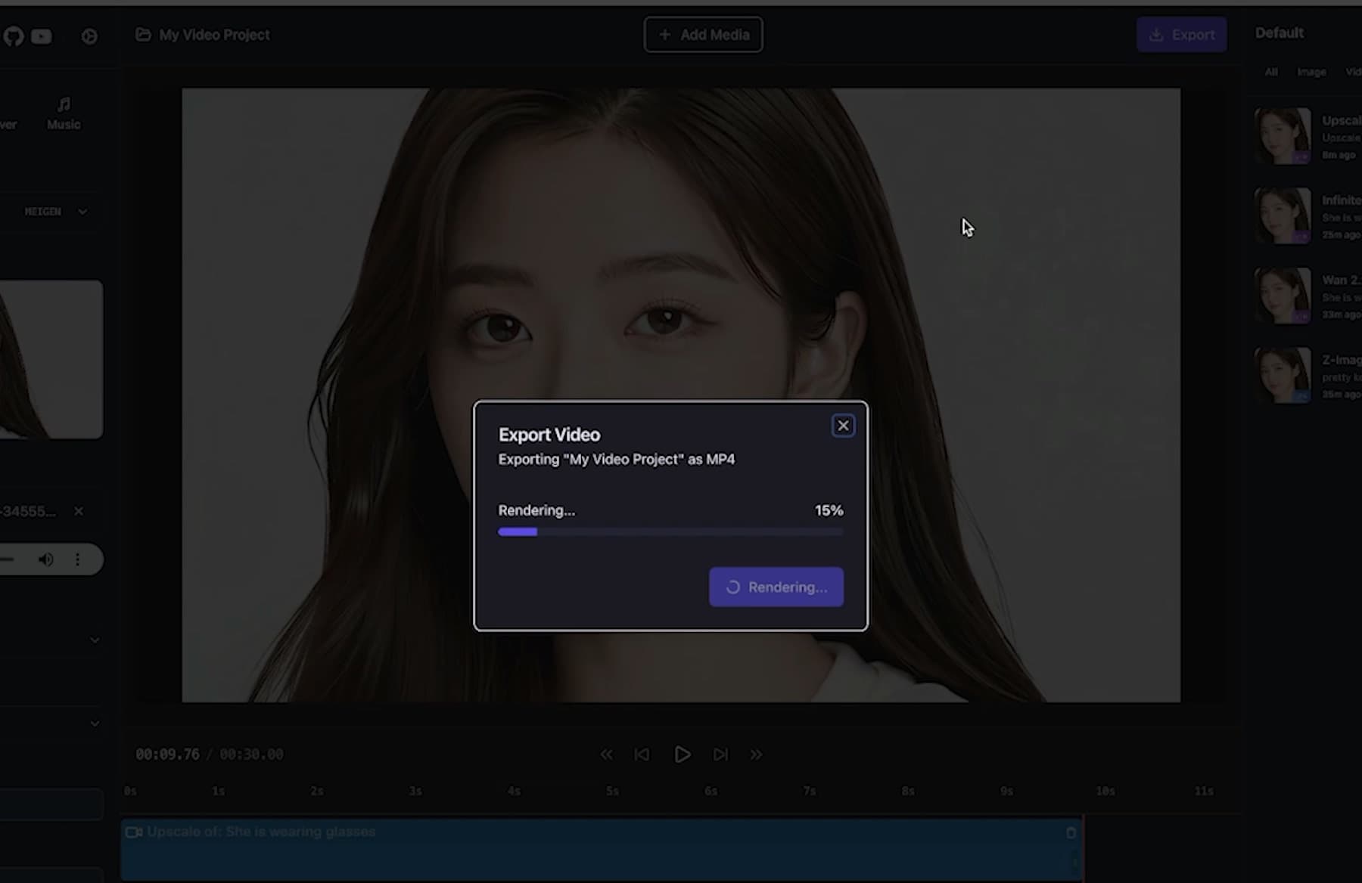Image resolution: width=1362 pixels, height=883 pixels.
Task: Click the rendering progress bar in the dialog
Action: point(670,531)
